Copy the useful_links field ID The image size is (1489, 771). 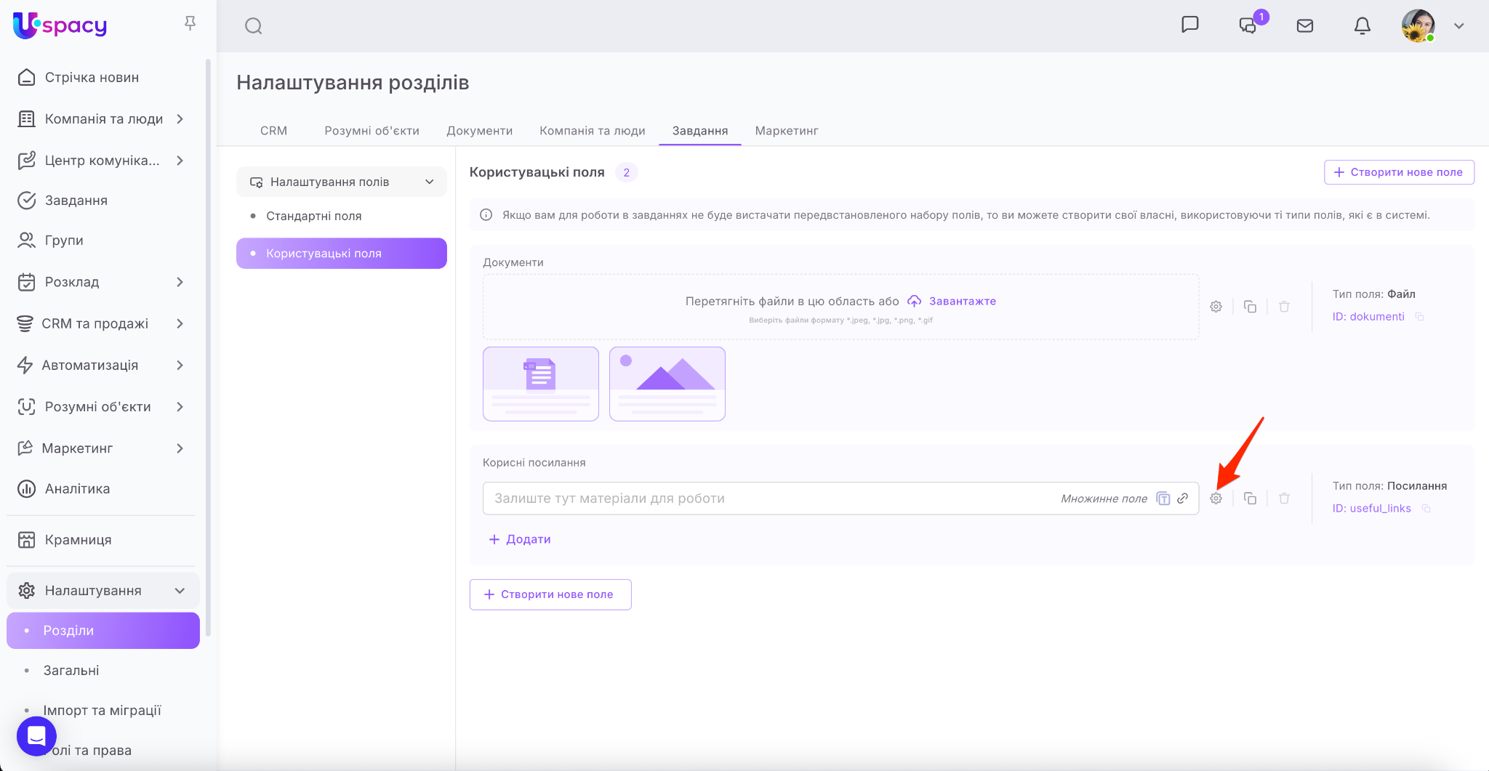click(x=1426, y=509)
